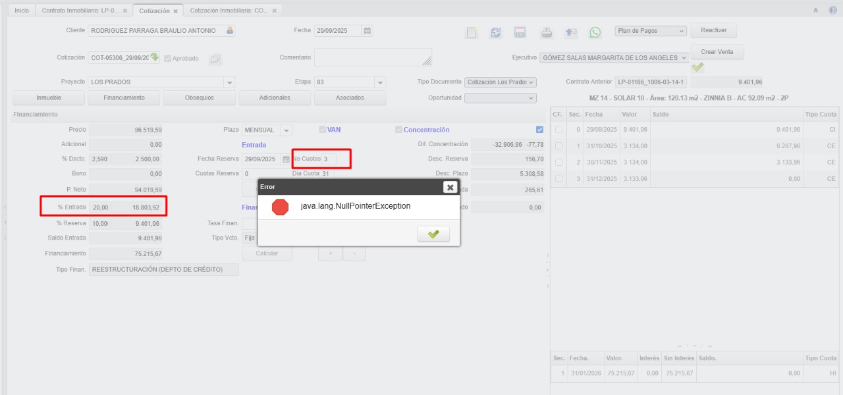Close the Error dialog with X

point(450,187)
